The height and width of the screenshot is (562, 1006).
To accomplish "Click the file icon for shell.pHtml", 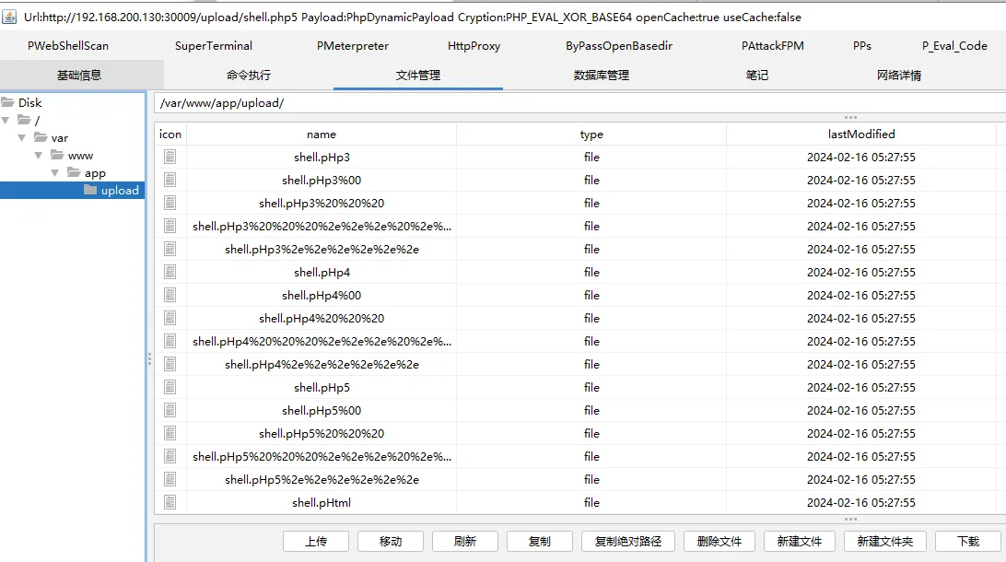I will 170,503.
